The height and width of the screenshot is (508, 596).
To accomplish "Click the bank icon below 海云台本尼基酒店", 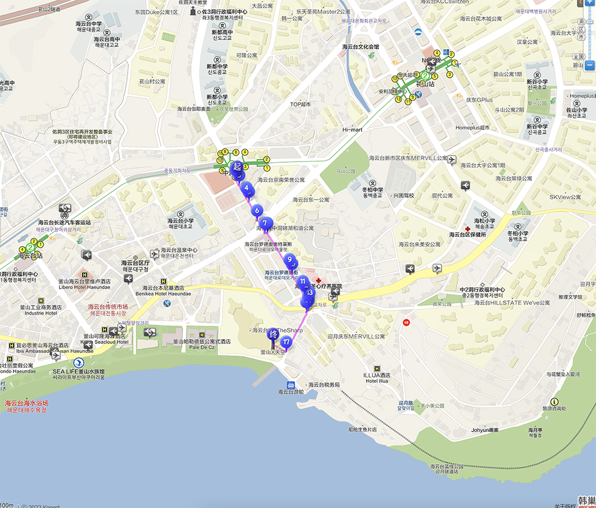I will point(167,303).
